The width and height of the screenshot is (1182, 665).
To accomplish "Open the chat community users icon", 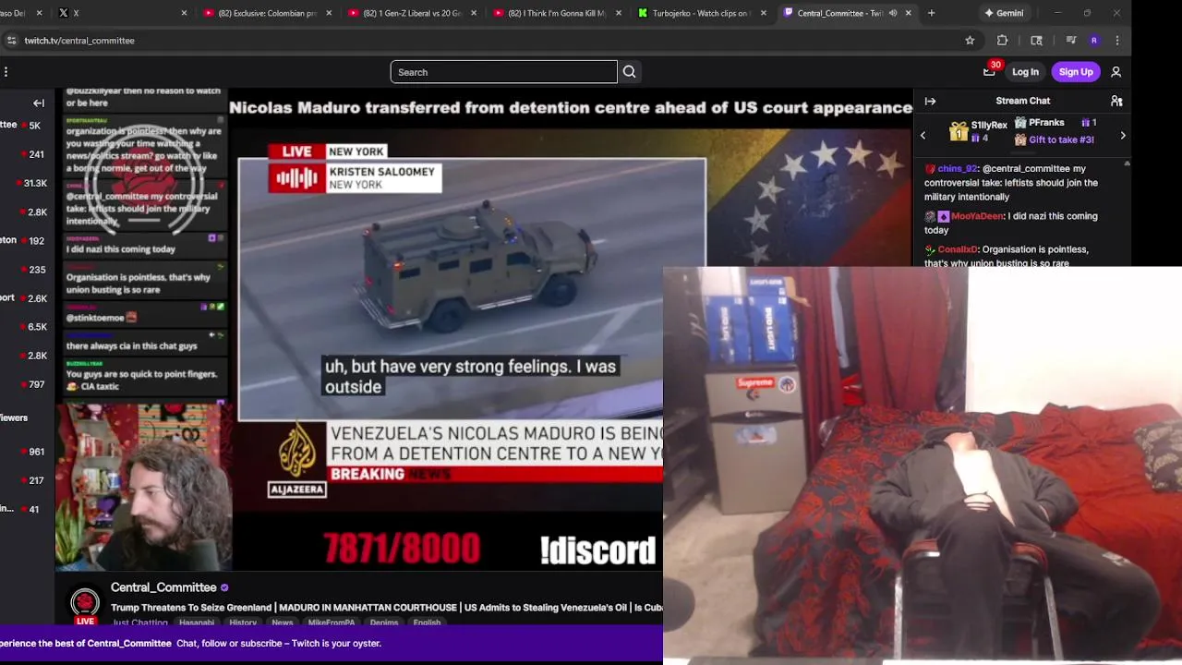I will click(1116, 101).
